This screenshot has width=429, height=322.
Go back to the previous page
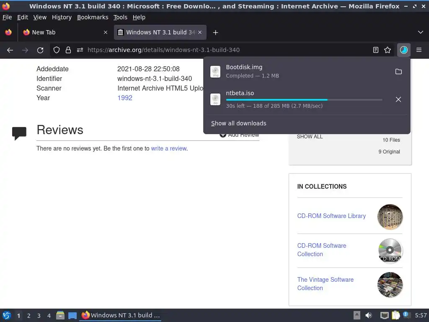click(x=10, y=50)
